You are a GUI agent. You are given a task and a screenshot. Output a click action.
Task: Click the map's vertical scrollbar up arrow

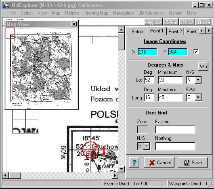pos(121,30)
